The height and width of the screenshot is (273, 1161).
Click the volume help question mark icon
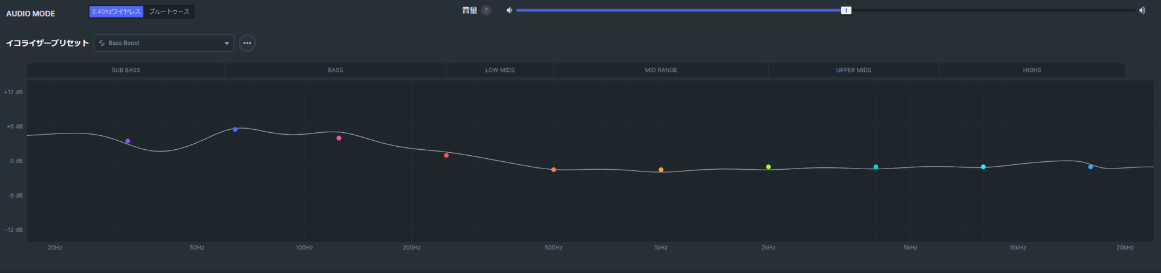coord(486,10)
